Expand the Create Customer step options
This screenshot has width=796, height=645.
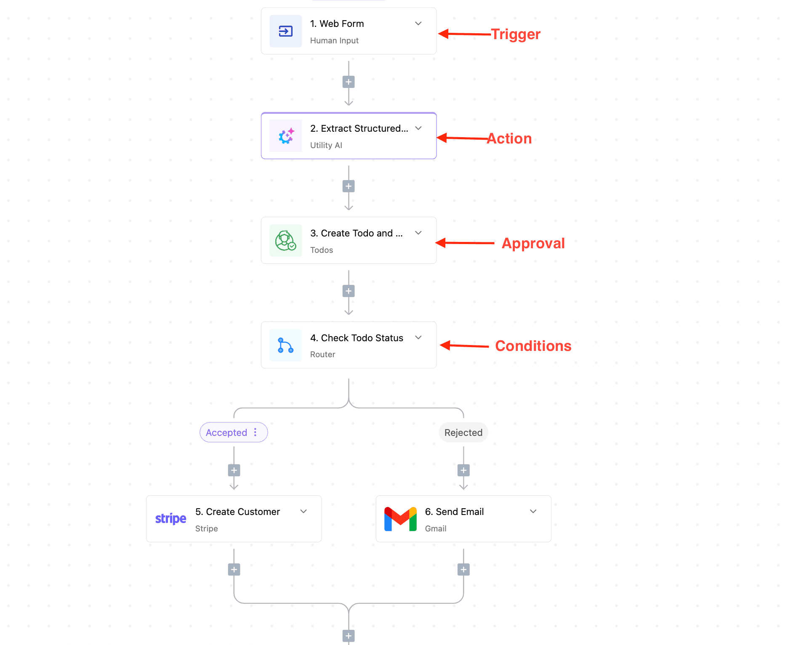[x=303, y=511]
